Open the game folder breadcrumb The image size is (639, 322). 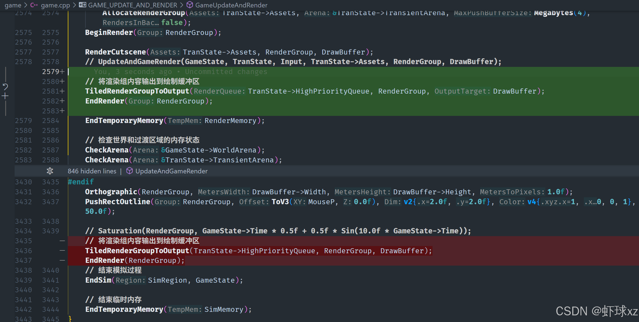[13, 5]
